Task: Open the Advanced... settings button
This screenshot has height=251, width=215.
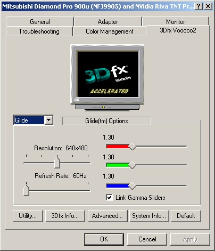Action: point(107,216)
